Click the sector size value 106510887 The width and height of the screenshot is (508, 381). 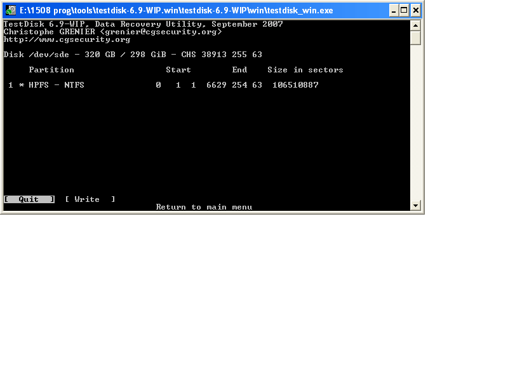click(x=295, y=85)
